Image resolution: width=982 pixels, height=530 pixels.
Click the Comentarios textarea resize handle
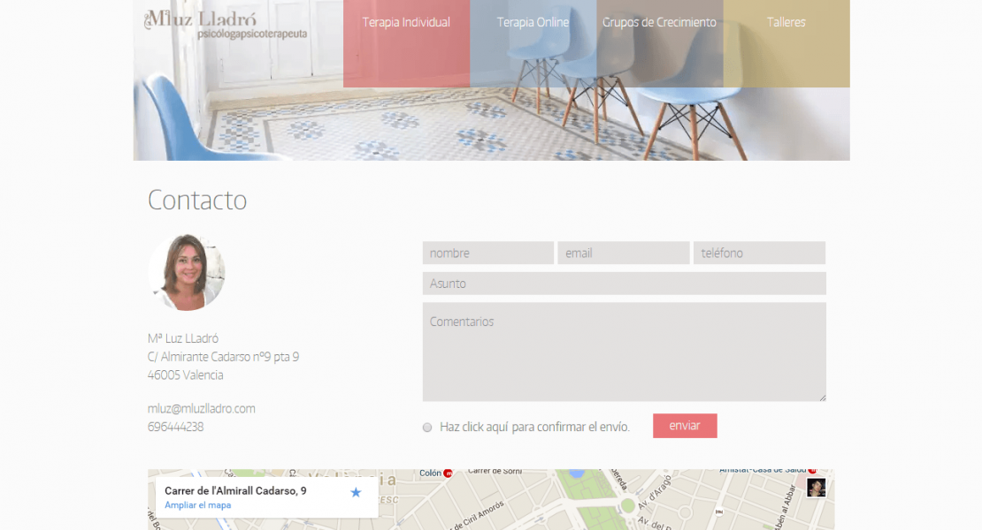822,397
